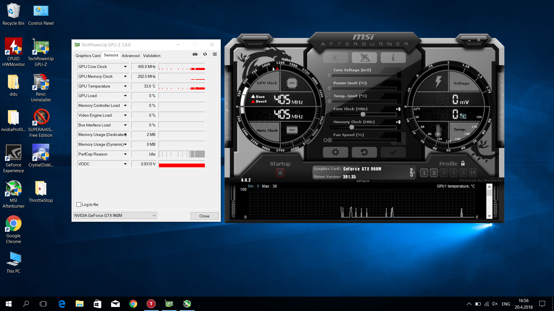Screen dimensions: 554x311
Task: Select Afterburner profile slot 1
Action: tap(424, 173)
